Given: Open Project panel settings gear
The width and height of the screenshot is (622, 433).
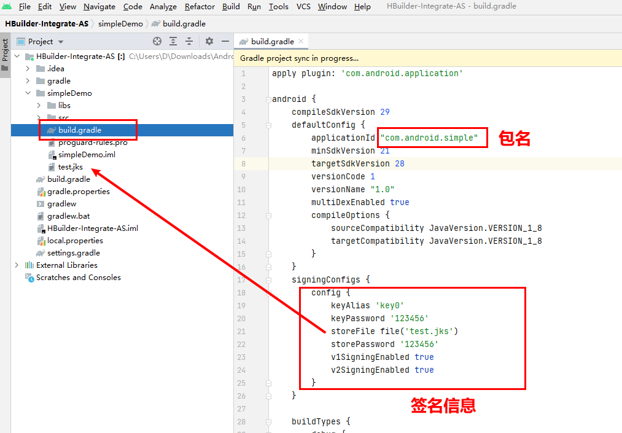Looking at the screenshot, I should tap(209, 41).
